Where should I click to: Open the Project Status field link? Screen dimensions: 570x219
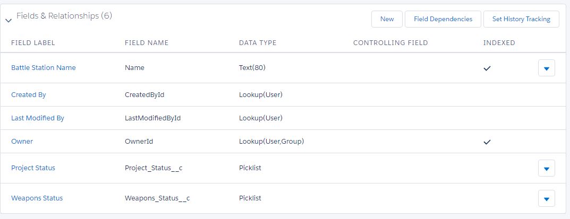pyautogui.click(x=33, y=168)
